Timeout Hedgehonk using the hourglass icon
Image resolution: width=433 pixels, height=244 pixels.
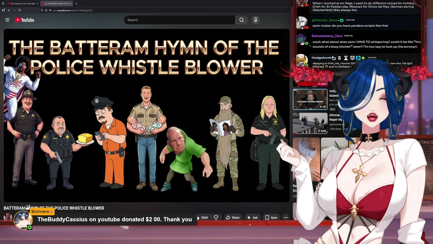click(x=346, y=58)
